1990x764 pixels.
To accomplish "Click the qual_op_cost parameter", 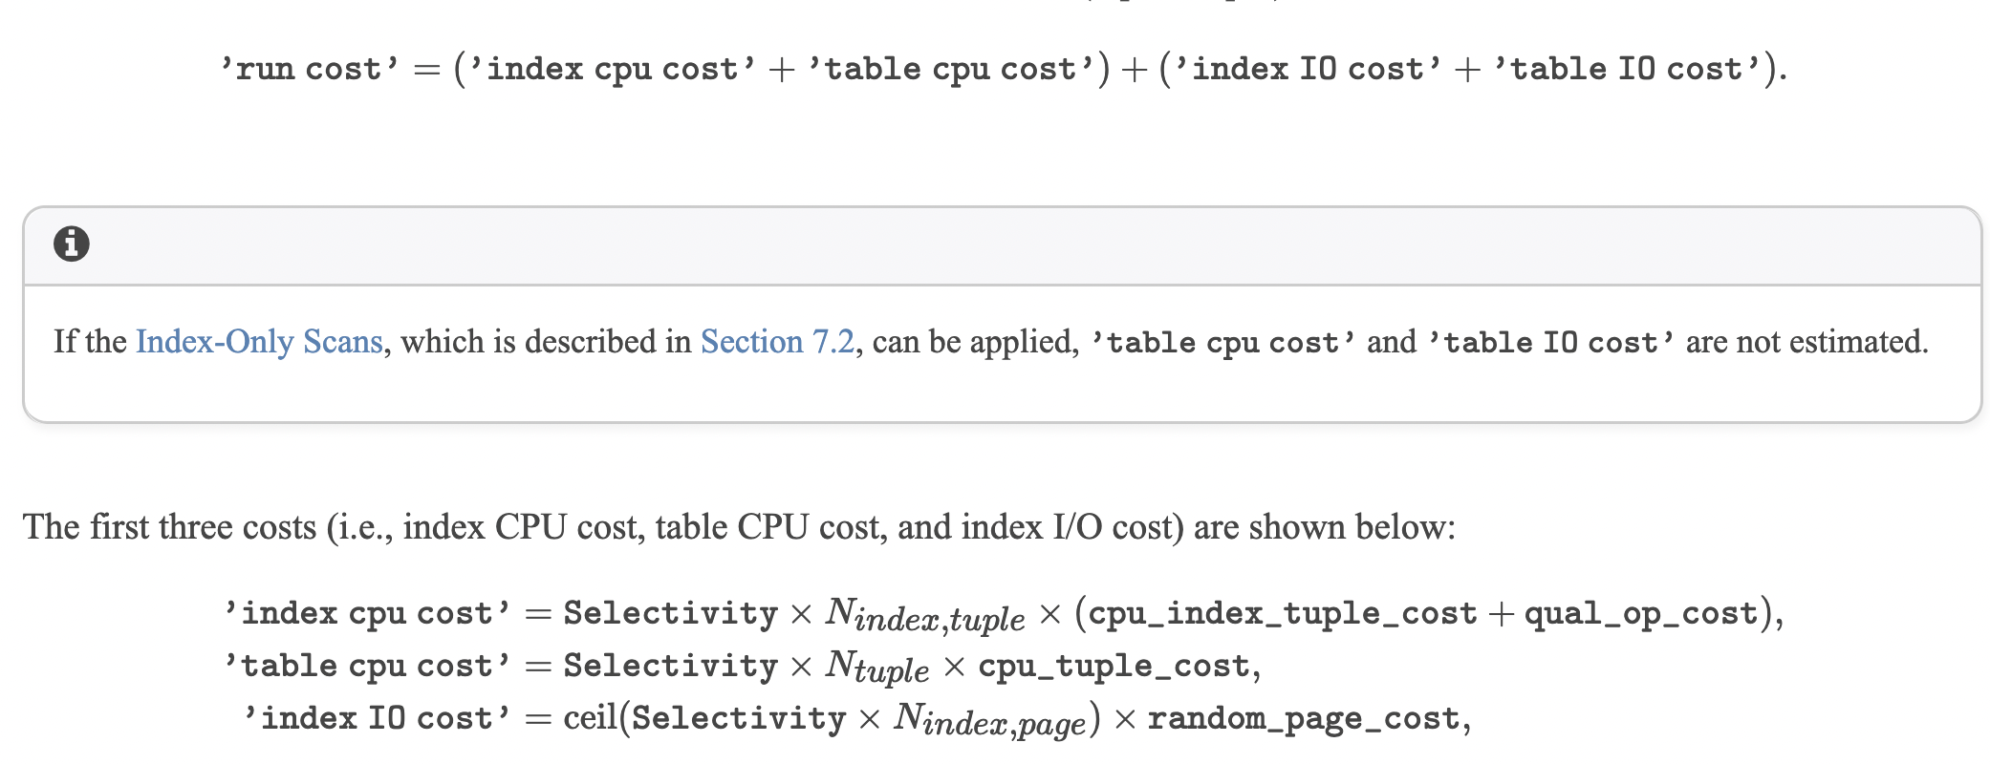I will pos(1641,613).
